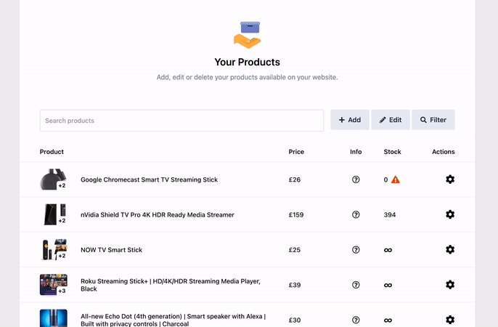
Task: Click the Stock column header
Action: [x=392, y=152]
